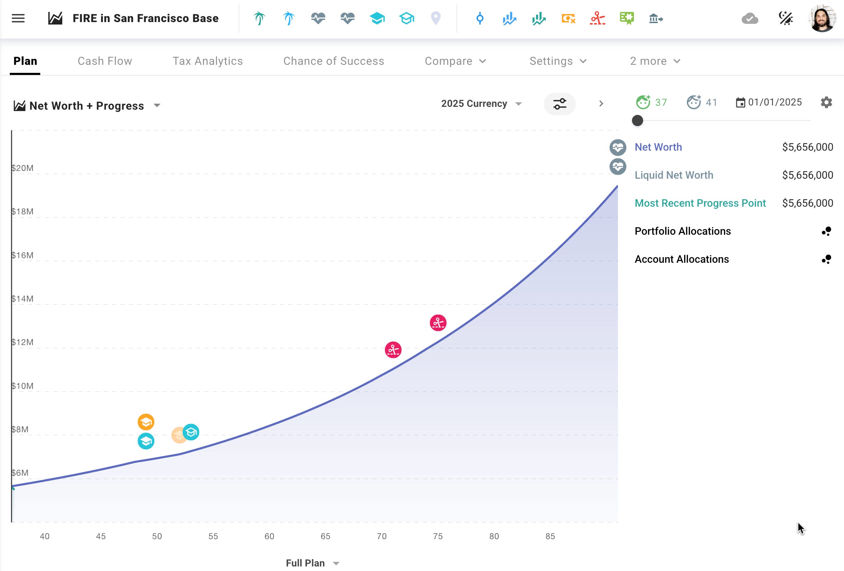Click the first heartbeat icon in toolbar

[318, 18]
